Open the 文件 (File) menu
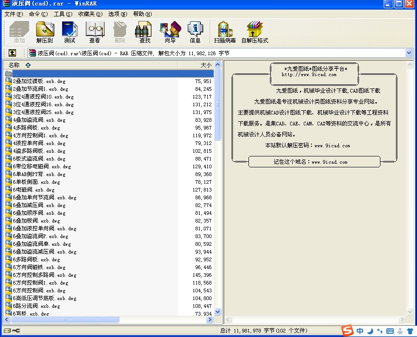 [x=13, y=14]
